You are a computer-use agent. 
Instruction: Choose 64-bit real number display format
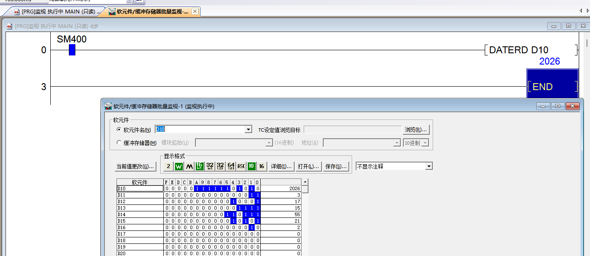(231, 166)
